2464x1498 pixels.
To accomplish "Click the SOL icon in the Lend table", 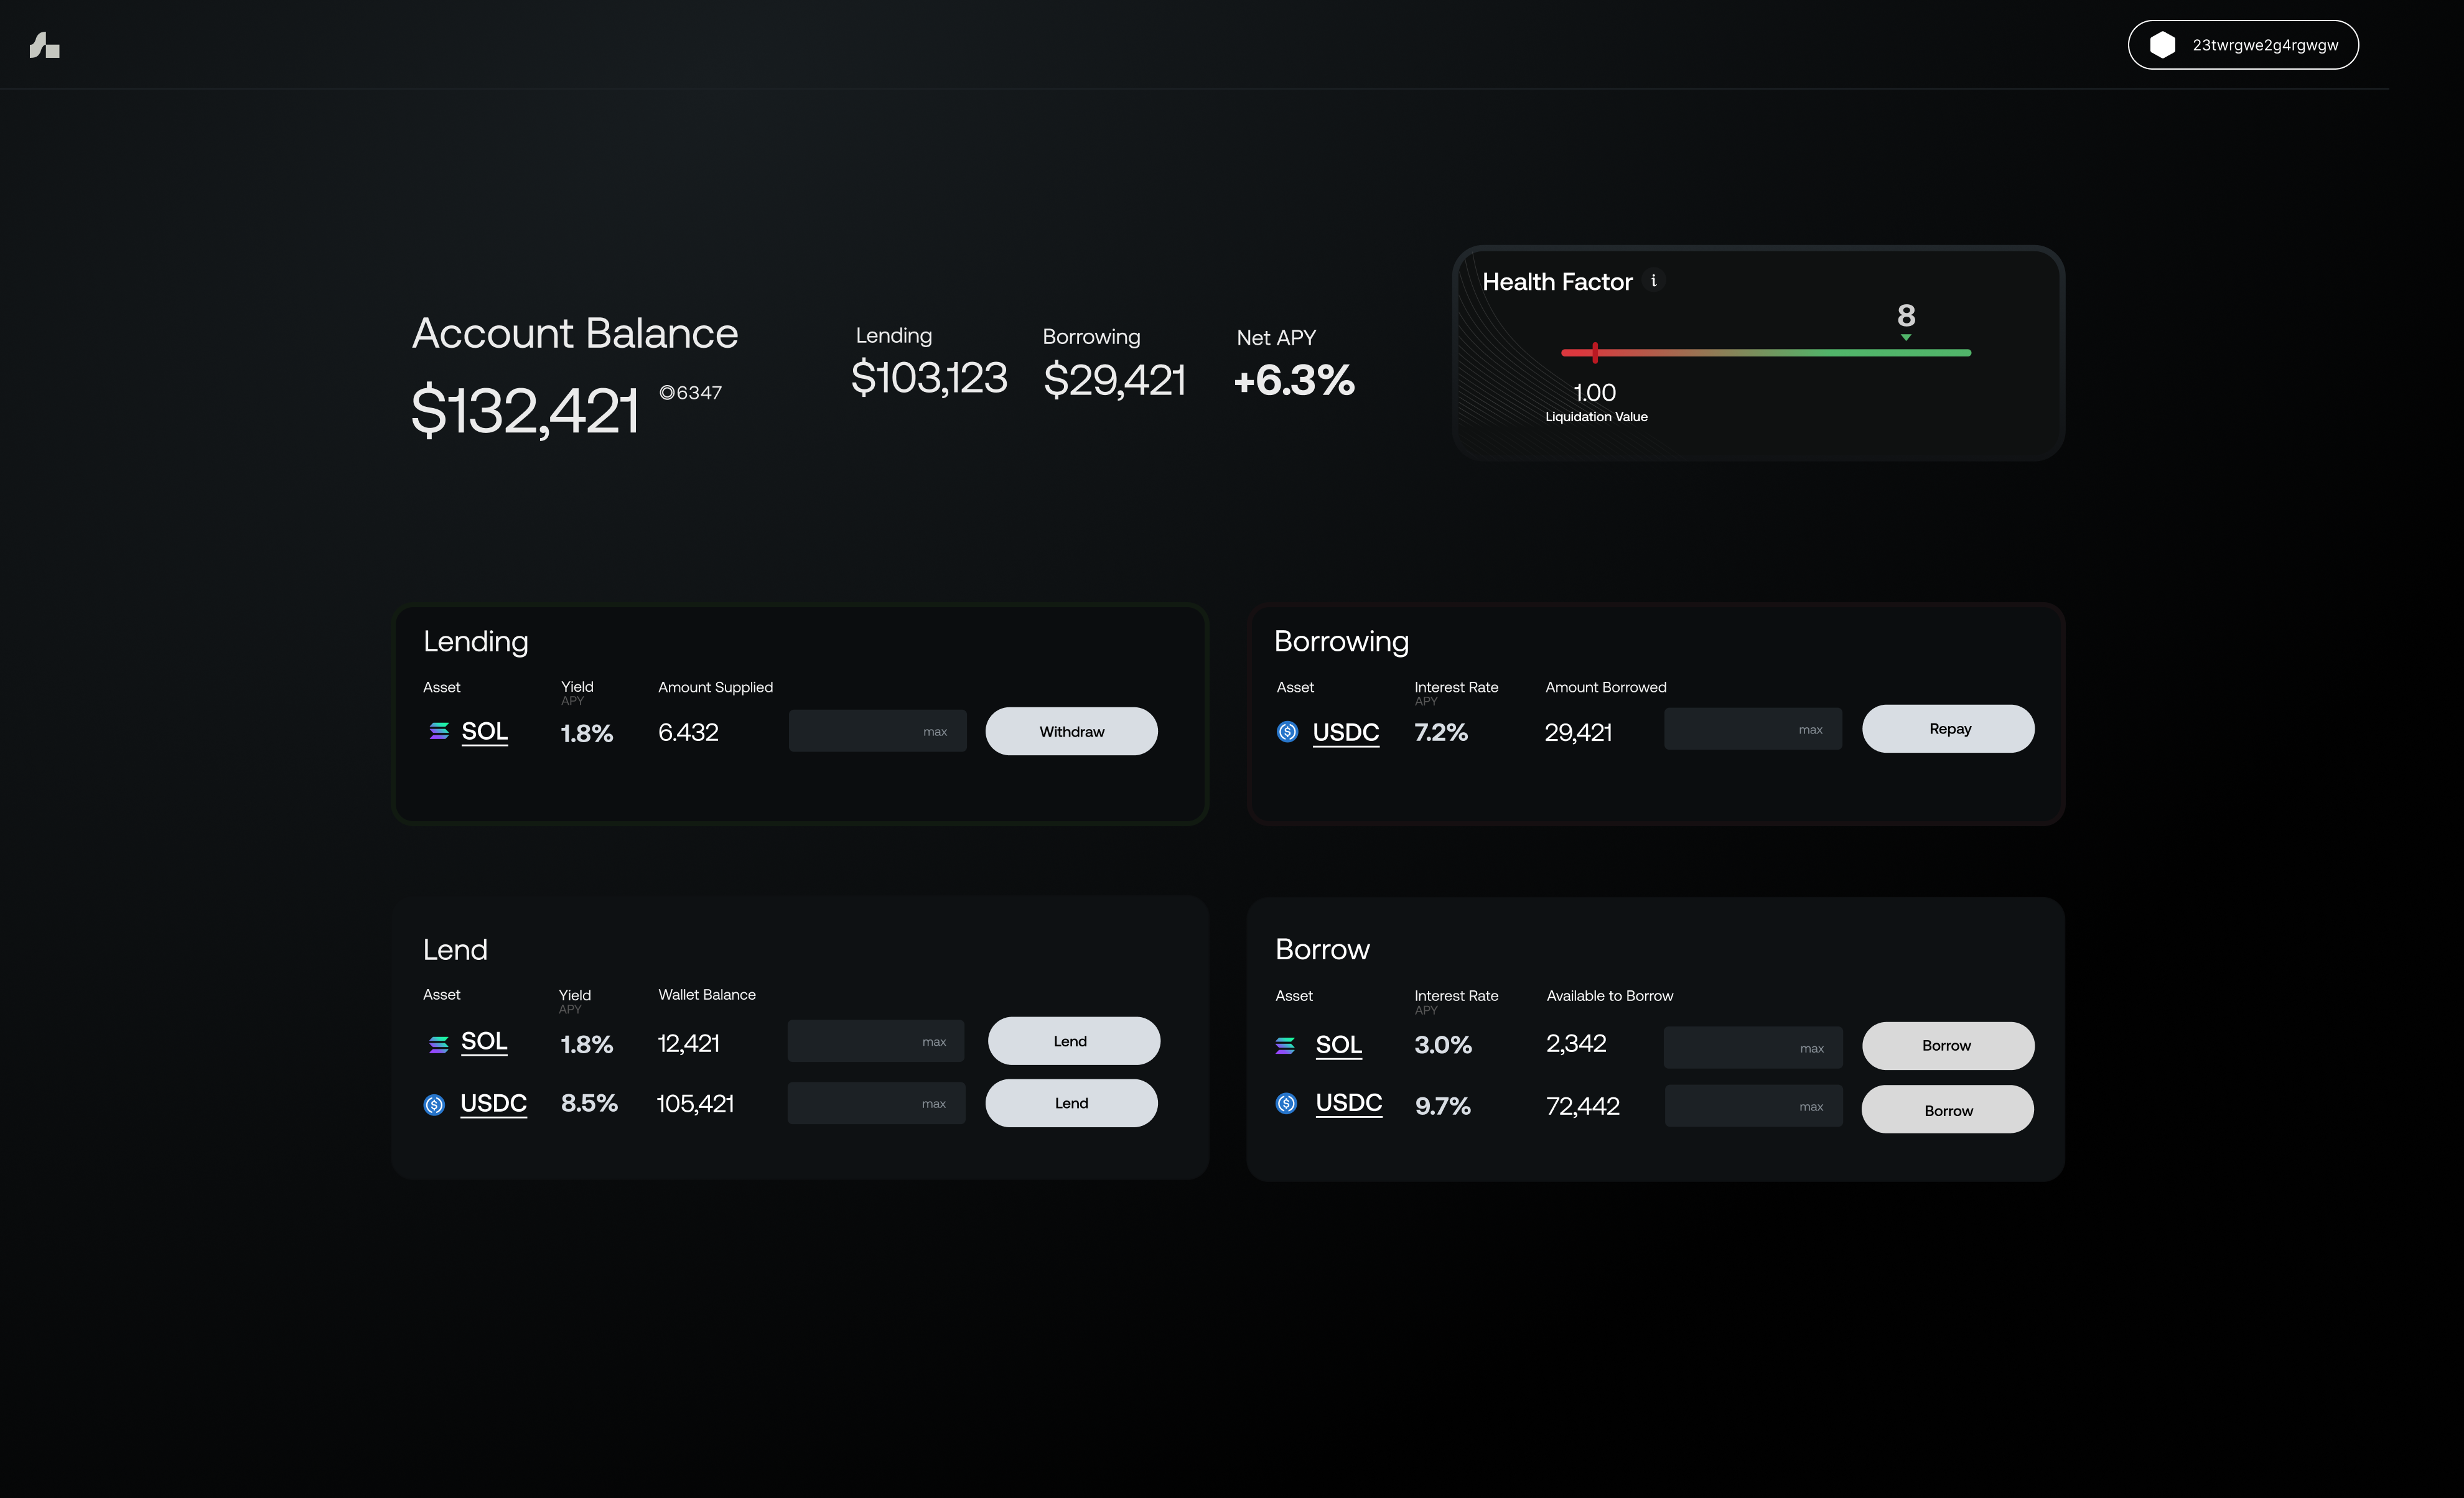I will (x=438, y=1044).
